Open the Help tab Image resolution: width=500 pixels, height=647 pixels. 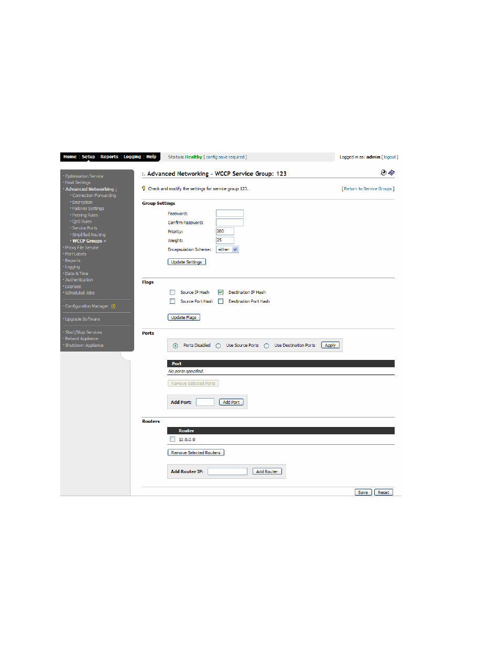(151, 157)
